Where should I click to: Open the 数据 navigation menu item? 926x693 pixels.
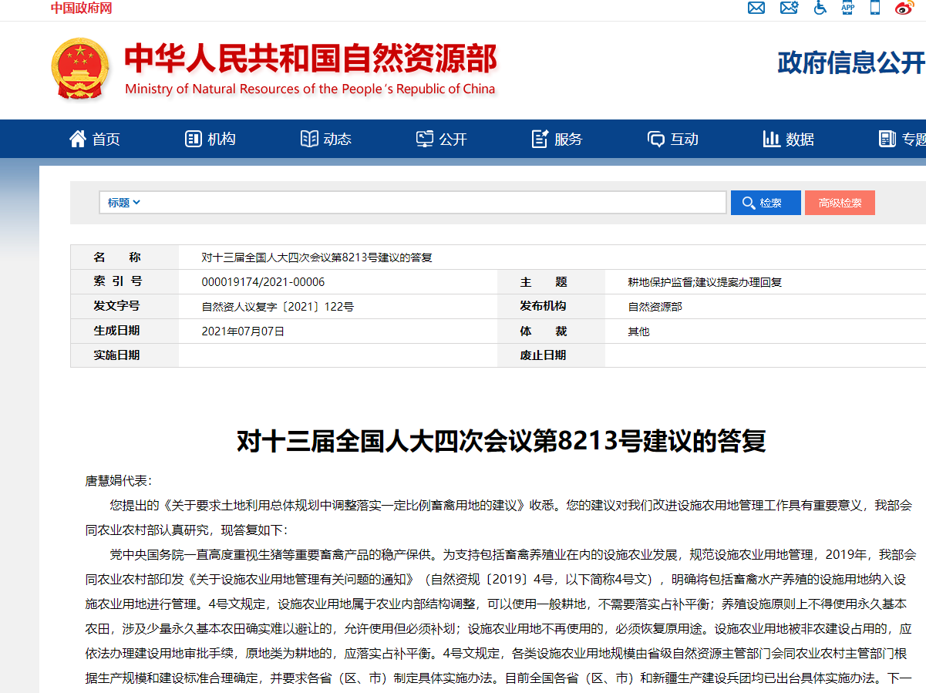coord(789,139)
